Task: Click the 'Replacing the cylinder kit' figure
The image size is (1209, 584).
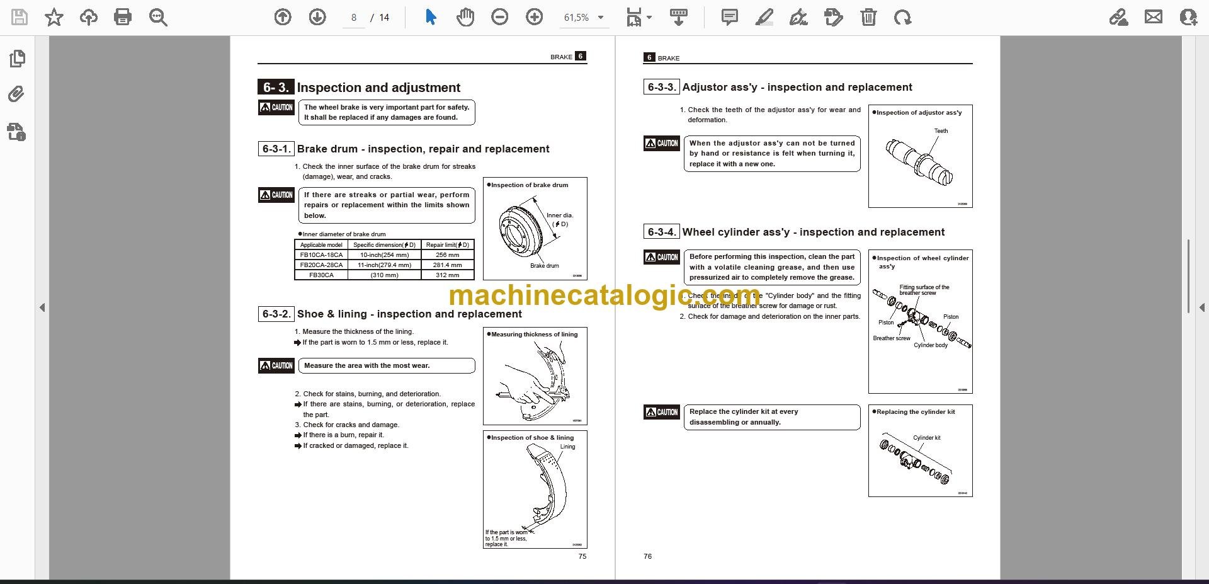Action: [x=920, y=450]
